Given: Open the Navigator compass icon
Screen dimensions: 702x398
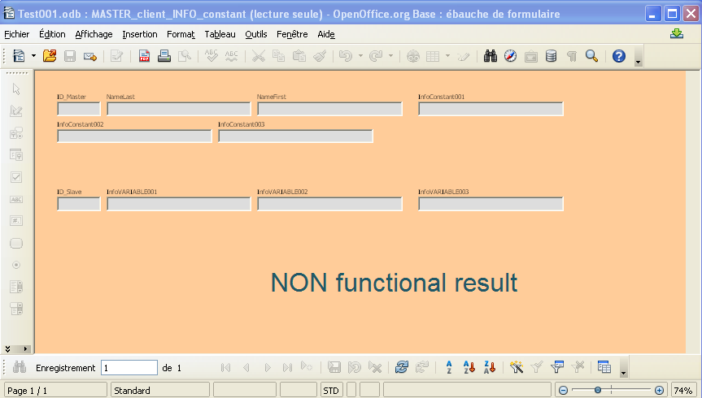Looking at the screenshot, I should tap(511, 56).
